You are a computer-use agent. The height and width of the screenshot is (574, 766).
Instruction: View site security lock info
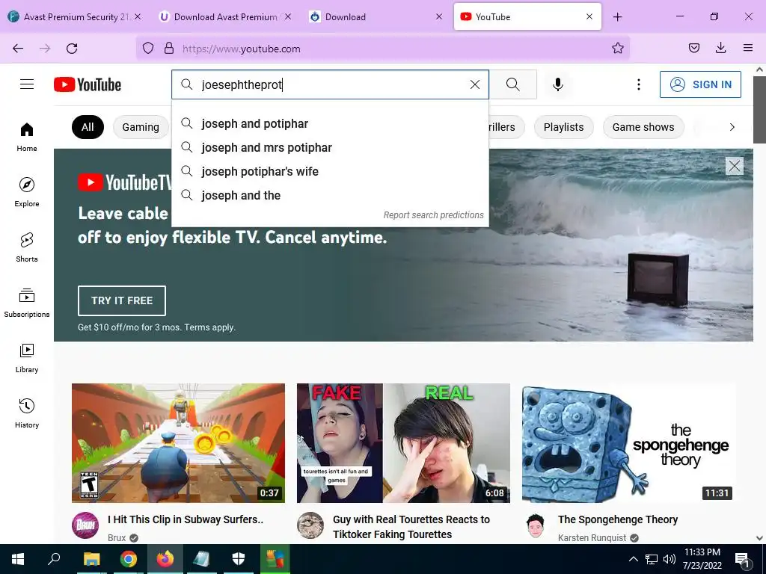(169, 48)
